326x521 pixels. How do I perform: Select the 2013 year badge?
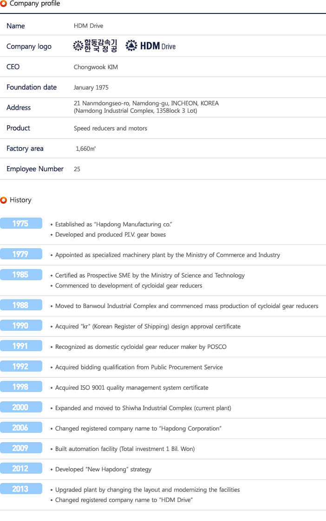tap(21, 489)
